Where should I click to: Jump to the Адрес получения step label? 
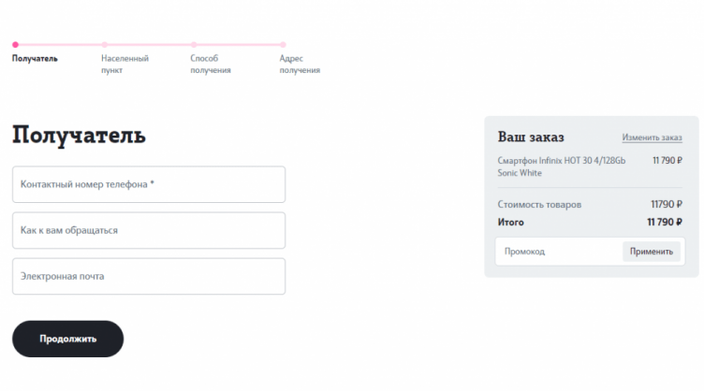click(x=300, y=64)
